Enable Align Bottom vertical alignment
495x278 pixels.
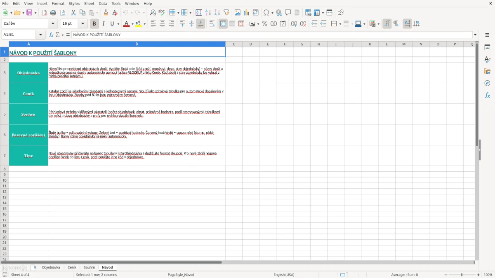click(200, 24)
